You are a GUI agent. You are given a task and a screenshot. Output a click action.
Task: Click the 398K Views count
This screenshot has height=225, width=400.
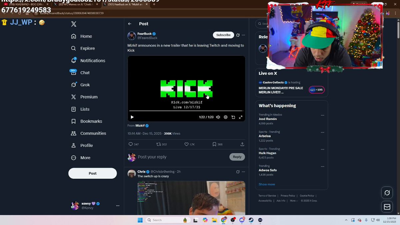pyautogui.click(x=172, y=134)
